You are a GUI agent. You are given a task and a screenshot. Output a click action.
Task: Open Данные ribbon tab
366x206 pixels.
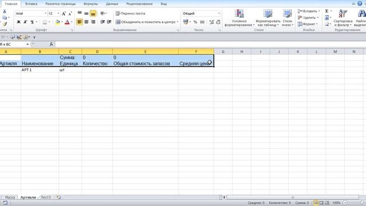[x=112, y=4]
